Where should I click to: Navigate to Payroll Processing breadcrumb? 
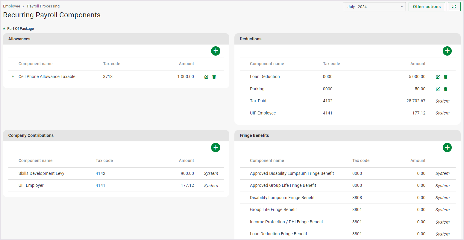pos(43,6)
